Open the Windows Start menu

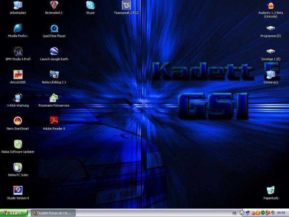tap(14, 213)
